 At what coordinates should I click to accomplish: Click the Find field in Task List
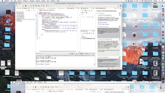point(84,17)
